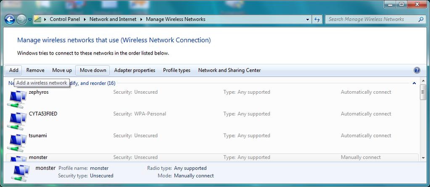The width and height of the screenshot is (430, 187).
Task: Select the zephyros network name
Action: [x=39, y=92]
